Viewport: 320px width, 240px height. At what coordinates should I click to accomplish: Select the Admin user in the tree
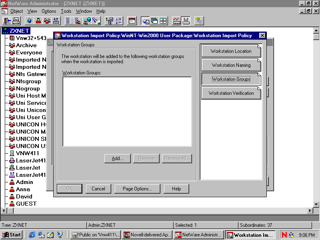coord(24,182)
